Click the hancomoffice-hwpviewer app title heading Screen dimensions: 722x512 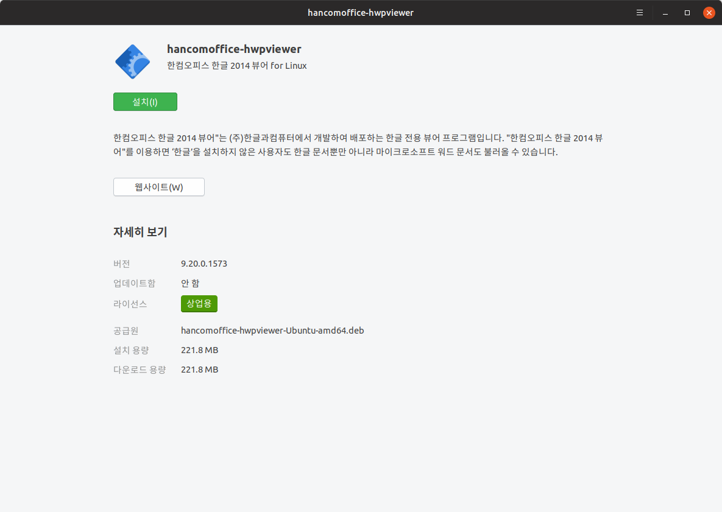pyautogui.click(x=234, y=49)
